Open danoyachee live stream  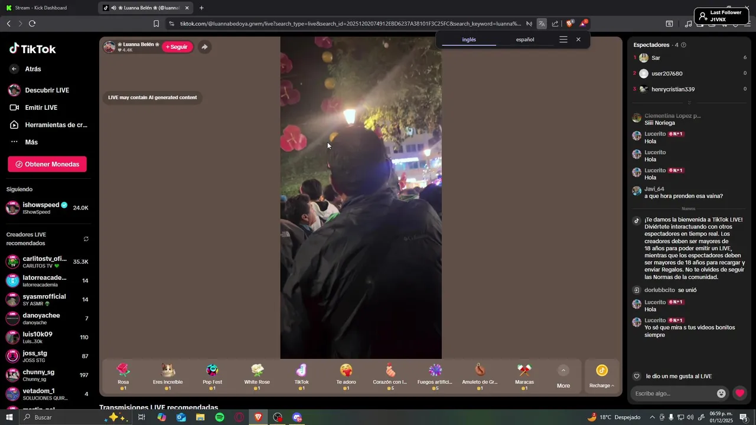click(47, 319)
